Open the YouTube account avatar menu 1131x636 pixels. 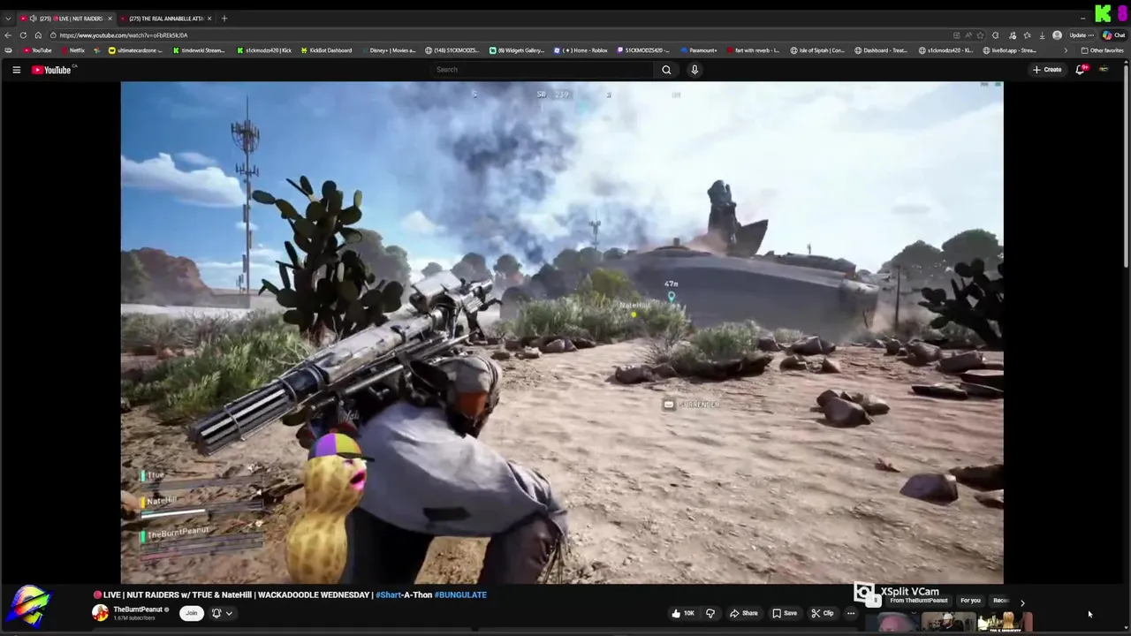1104,70
